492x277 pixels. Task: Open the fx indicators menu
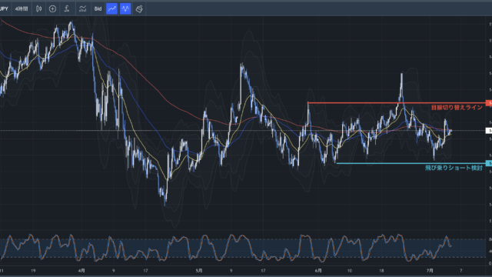click(67, 8)
